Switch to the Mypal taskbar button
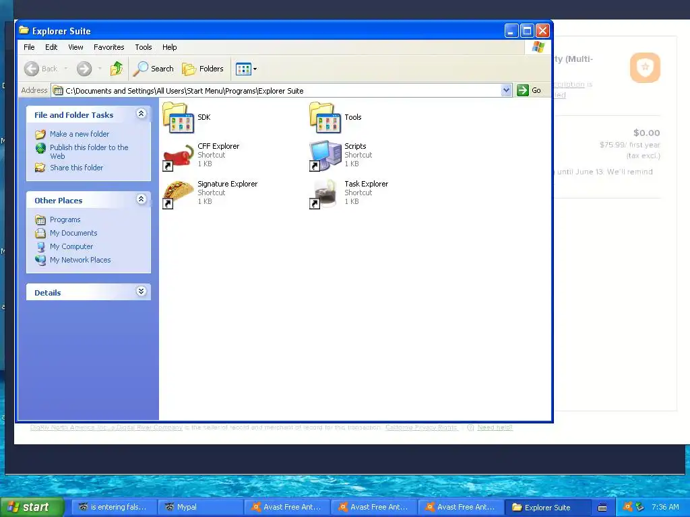Screen dimensions: 690x517 click(200, 507)
